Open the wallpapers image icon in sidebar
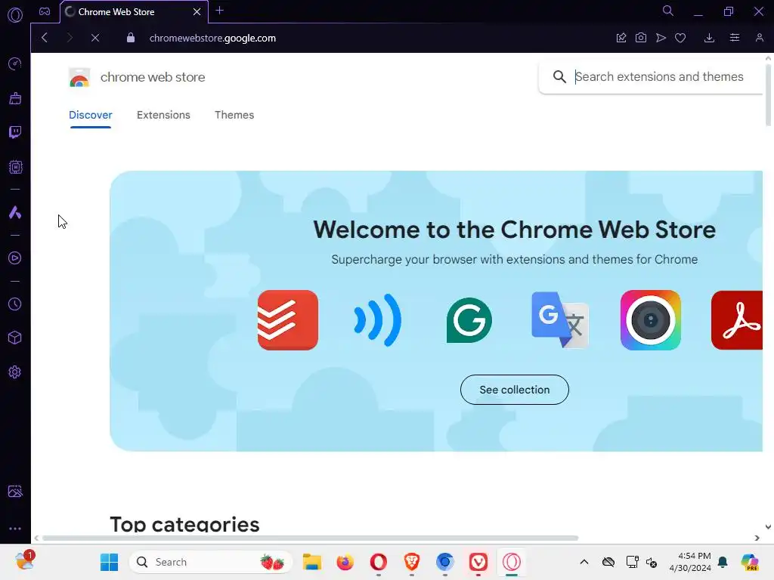The image size is (774, 580). (15, 491)
